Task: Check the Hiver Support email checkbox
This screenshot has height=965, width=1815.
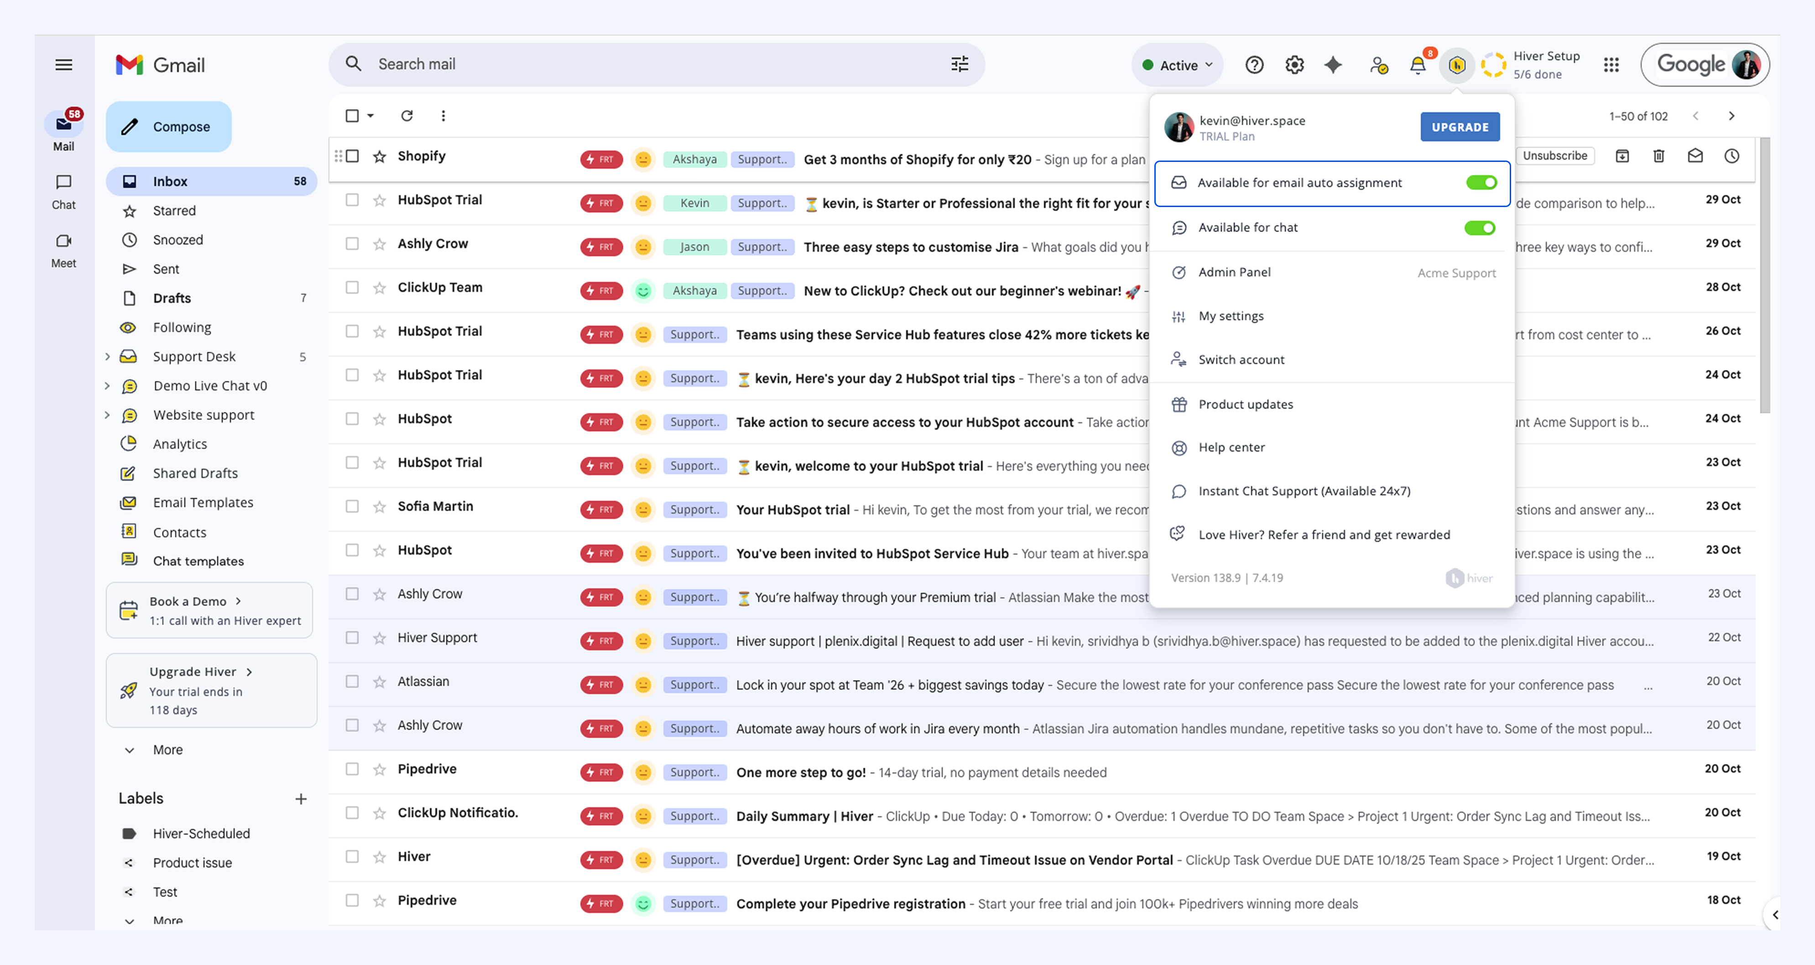Action: pyautogui.click(x=352, y=638)
